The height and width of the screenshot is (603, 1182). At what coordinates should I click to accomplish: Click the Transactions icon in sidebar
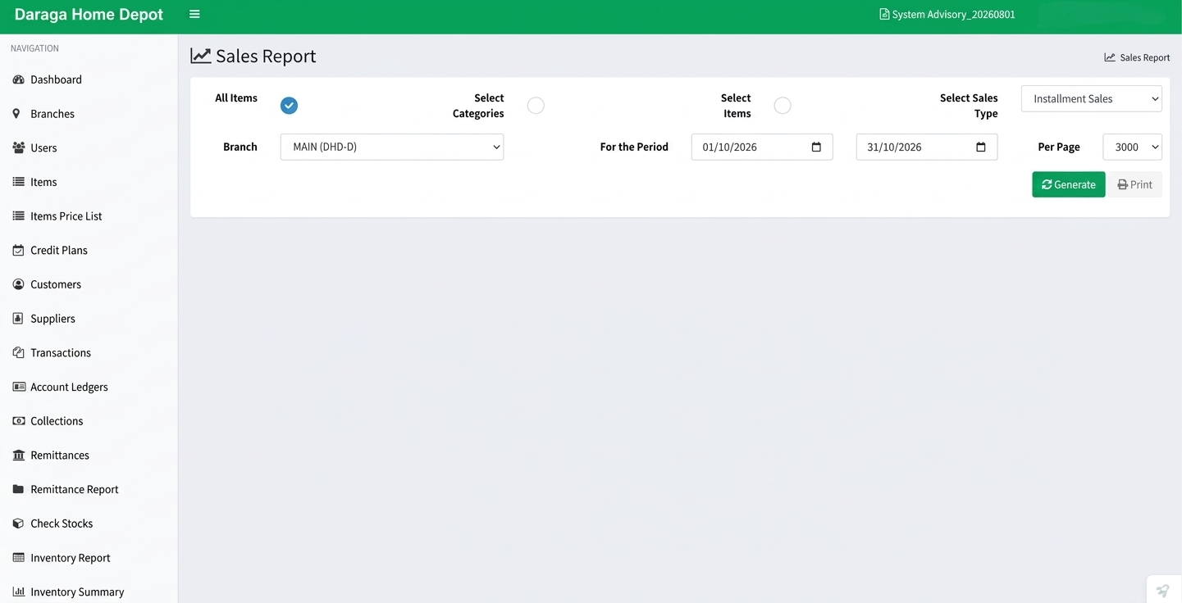(x=18, y=352)
